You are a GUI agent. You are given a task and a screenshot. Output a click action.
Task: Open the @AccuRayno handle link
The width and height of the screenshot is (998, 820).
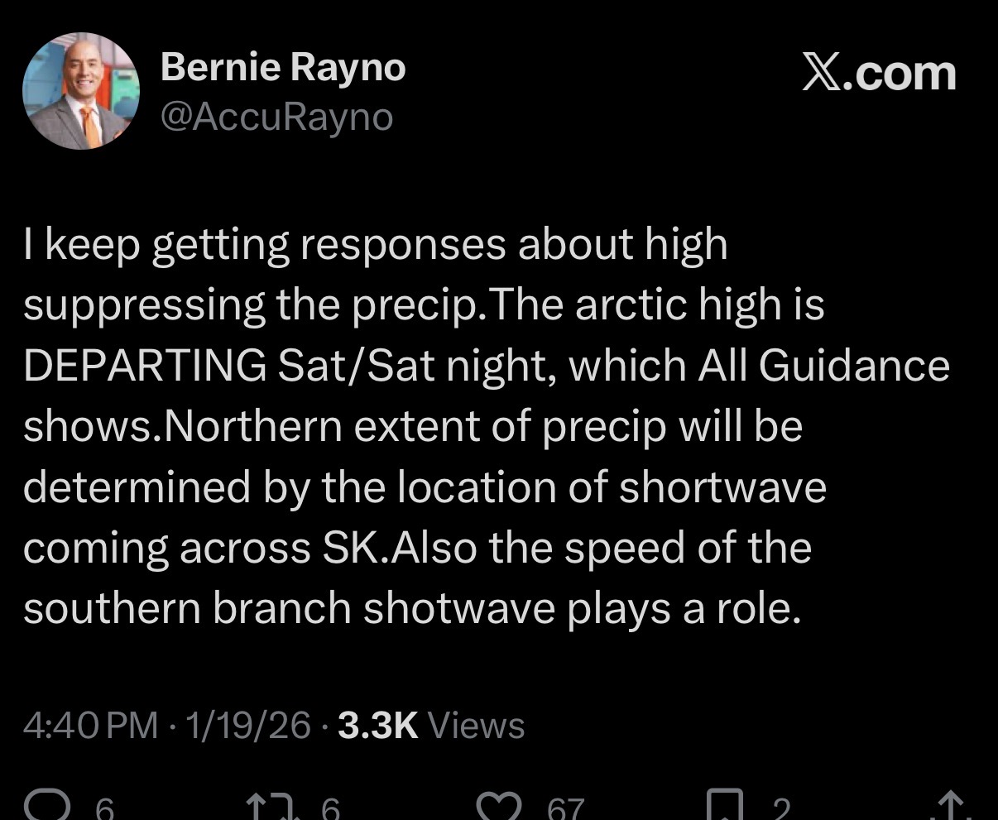pyautogui.click(x=276, y=117)
